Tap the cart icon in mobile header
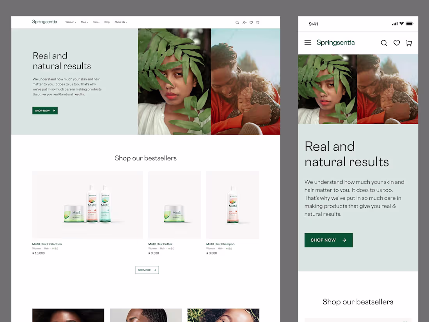This screenshot has height=322, width=429. tap(409, 43)
